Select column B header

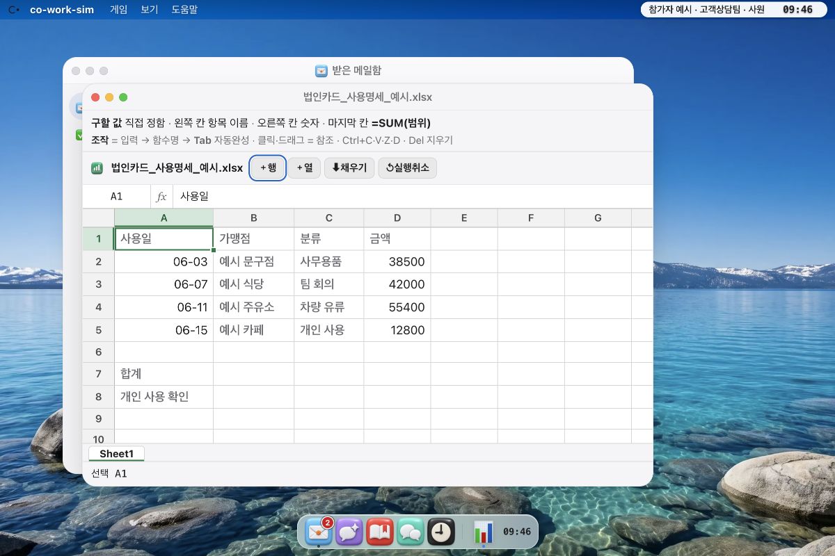[253, 218]
